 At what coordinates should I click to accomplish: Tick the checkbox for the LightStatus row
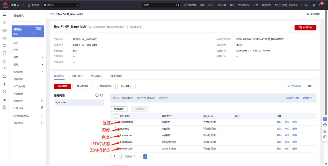pos(115,142)
